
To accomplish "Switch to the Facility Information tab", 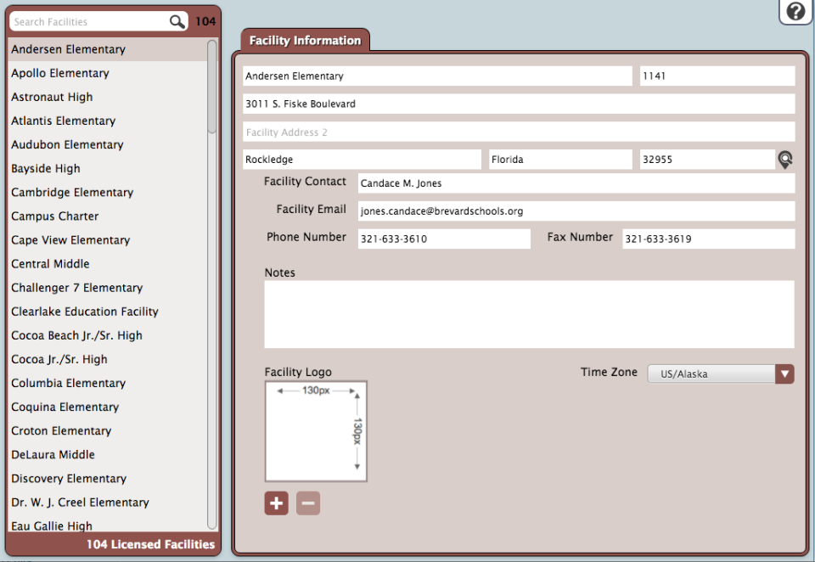I will coord(305,41).
